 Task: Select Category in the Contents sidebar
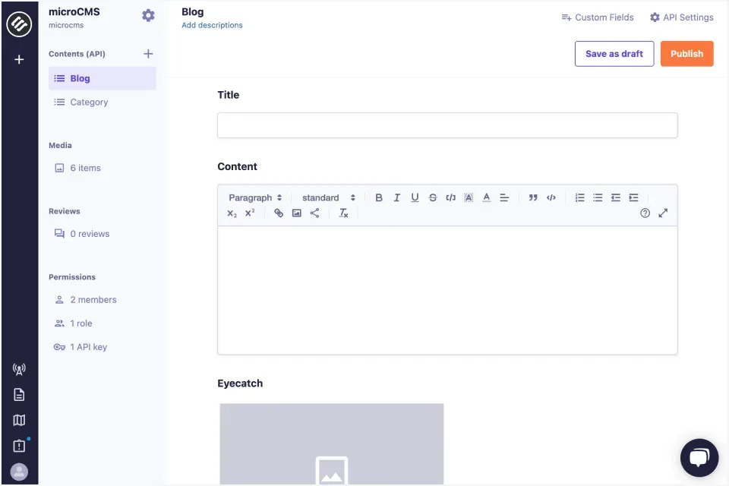coord(88,102)
